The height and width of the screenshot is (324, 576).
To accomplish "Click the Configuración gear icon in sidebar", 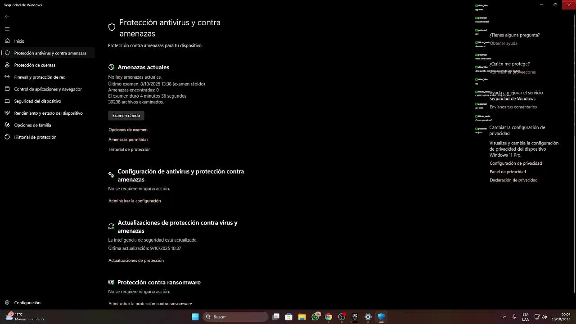I will (7, 303).
